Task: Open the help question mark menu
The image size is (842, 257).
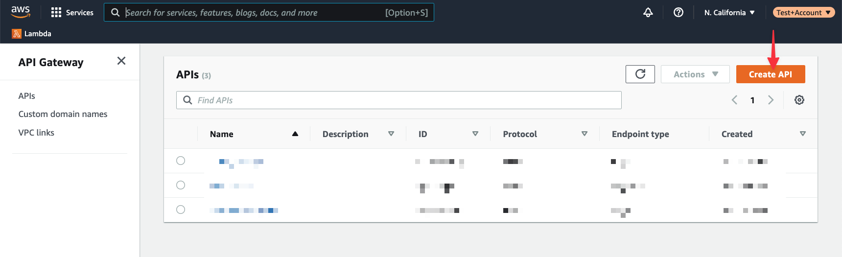Action: click(x=678, y=12)
